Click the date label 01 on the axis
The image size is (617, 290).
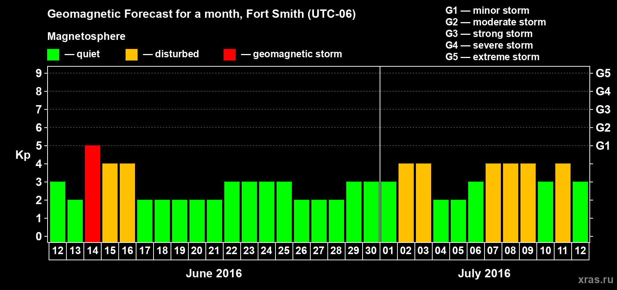coord(388,251)
